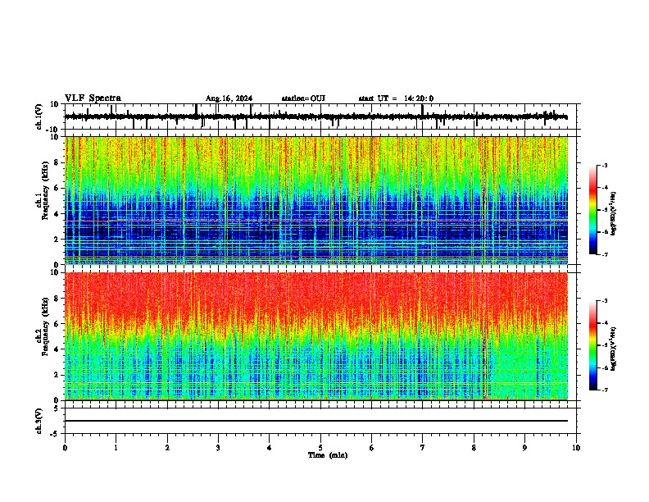Screen dimensions: 649x502
Task: Click the ch.2 color bar log(PSD) label
Action: [614, 349]
